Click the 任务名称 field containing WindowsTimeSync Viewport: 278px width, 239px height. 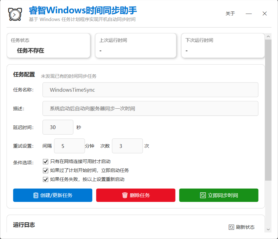(150, 90)
